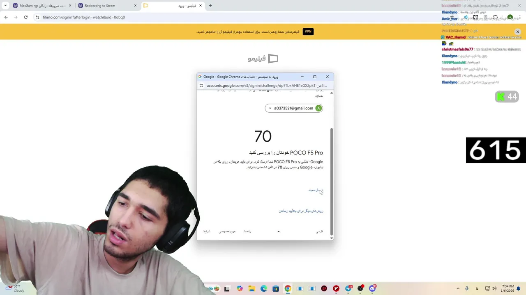Switch to the Redirecting to Steam tab
Image resolution: width=526 pixels, height=295 pixels.
(x=107, y=6)
